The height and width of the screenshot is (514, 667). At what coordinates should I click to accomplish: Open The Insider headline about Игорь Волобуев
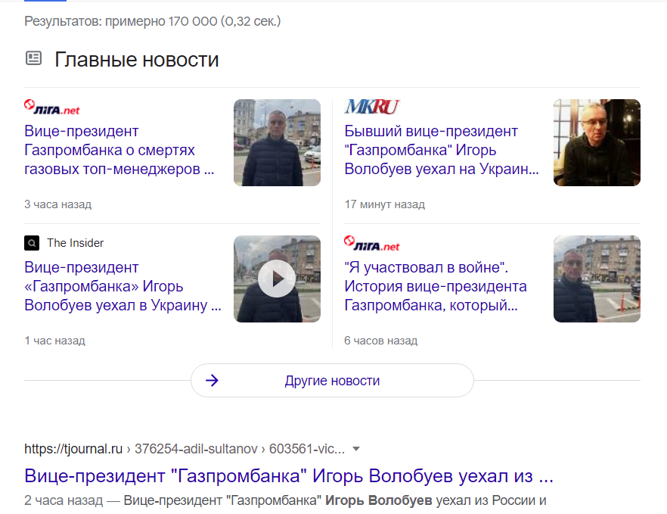[x=123, y=286]
